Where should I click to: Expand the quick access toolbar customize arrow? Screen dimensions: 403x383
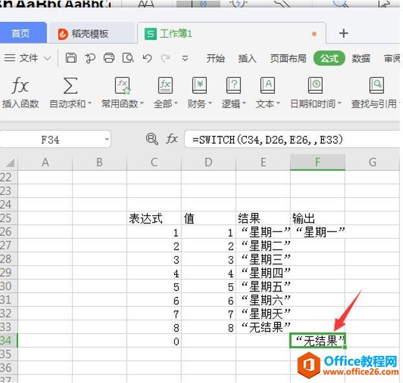(185, 58)
